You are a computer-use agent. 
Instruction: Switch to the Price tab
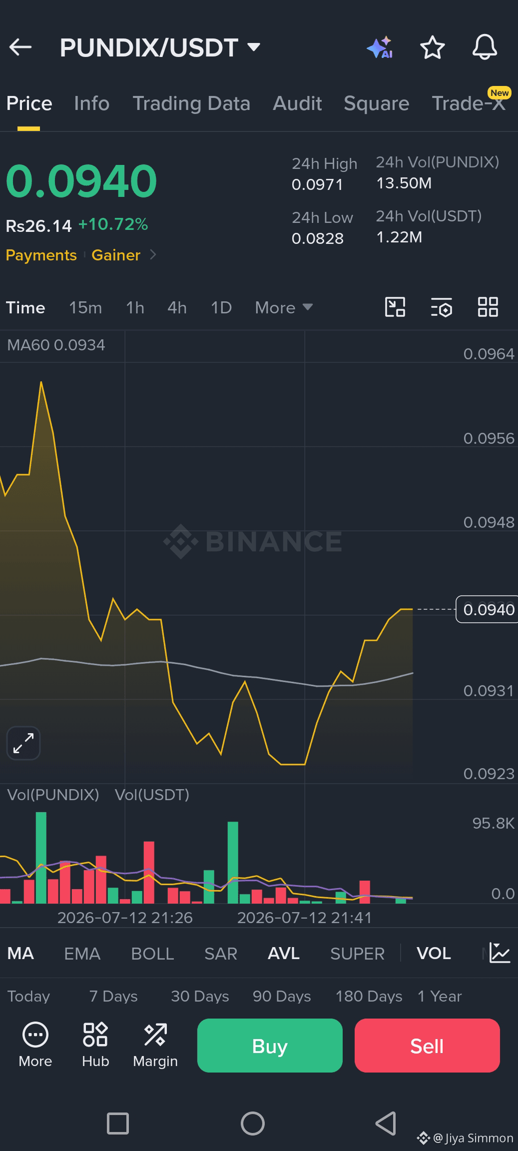pyautogui.click(x=29, y=103)
